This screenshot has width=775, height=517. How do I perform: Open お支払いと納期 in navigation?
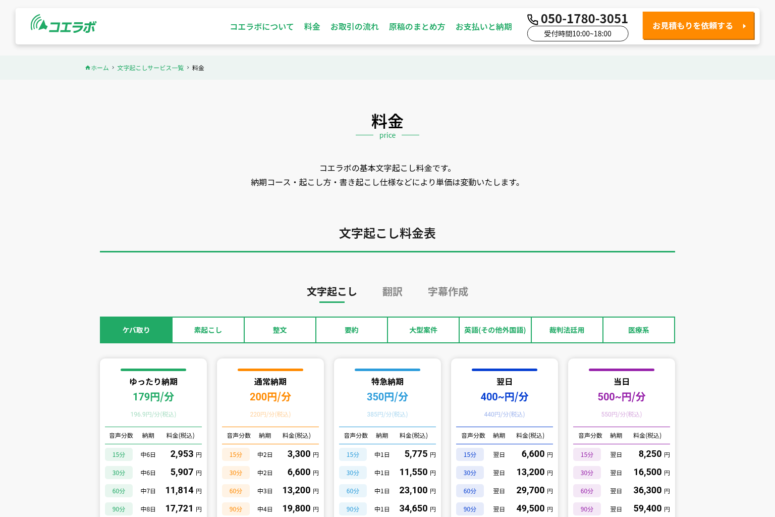(484, 27)
